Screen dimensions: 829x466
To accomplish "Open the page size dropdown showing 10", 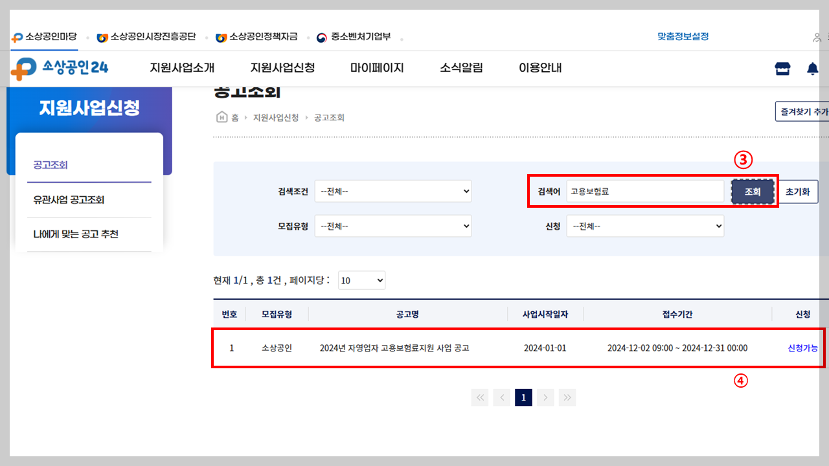I will (x=361, y=280).
